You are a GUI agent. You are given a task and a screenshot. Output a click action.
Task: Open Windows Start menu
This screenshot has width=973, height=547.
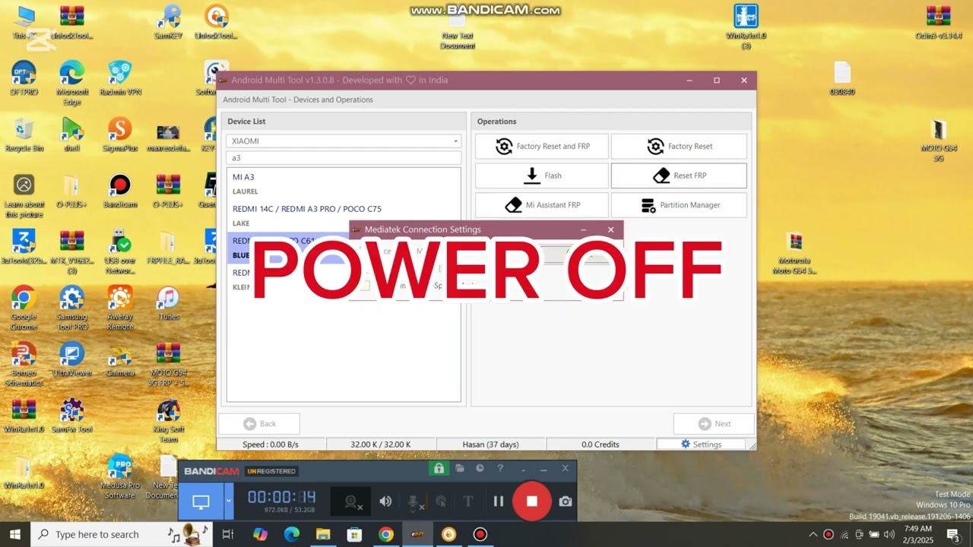click(x=15, y=534)
